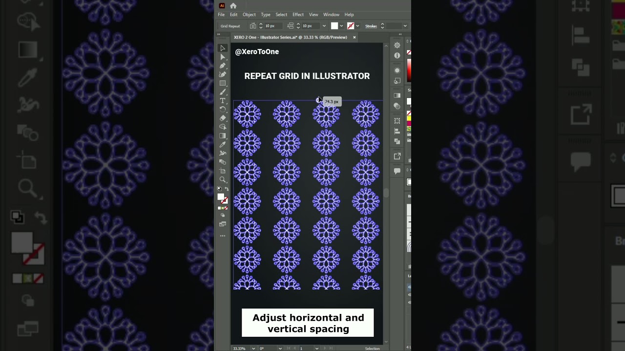This screenshot has height=351, width=625.
Task: Open the File menu
Action: [221, 15]
